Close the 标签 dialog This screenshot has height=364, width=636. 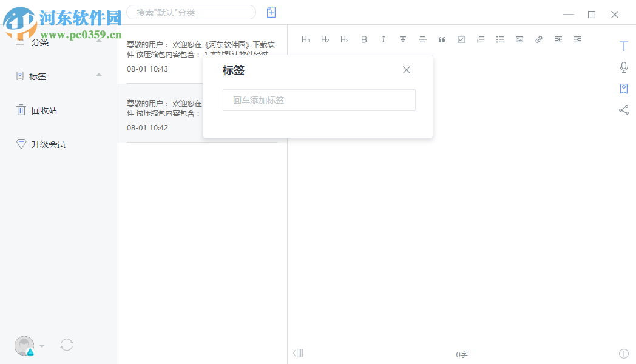[x=406, y=70]
